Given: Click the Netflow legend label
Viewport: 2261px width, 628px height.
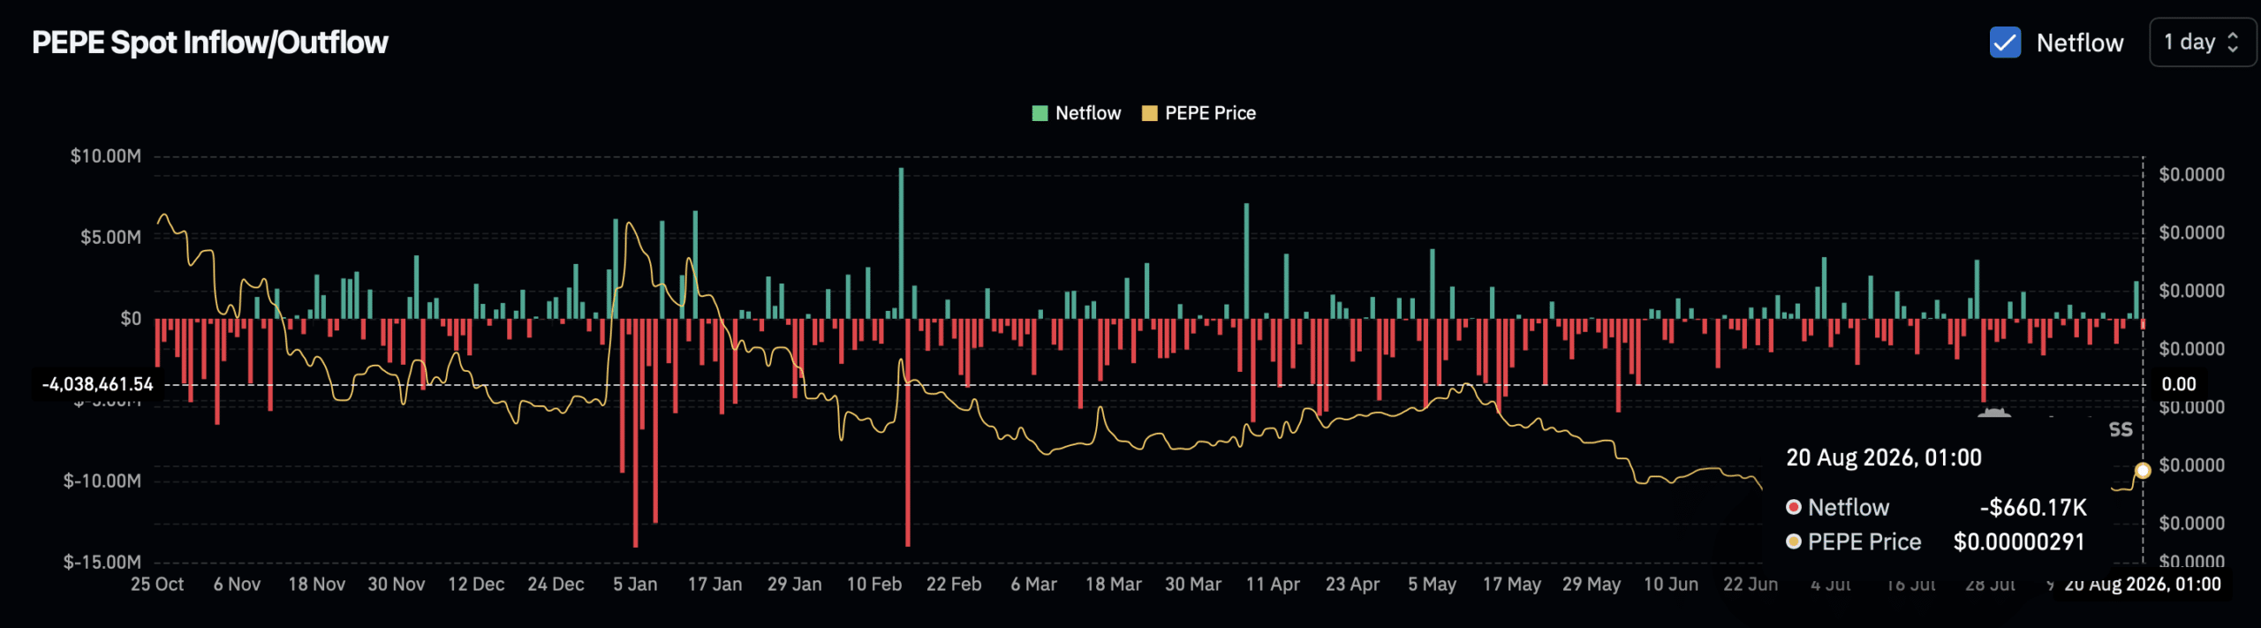Looking at the screenshot, I should point(1087,113).
